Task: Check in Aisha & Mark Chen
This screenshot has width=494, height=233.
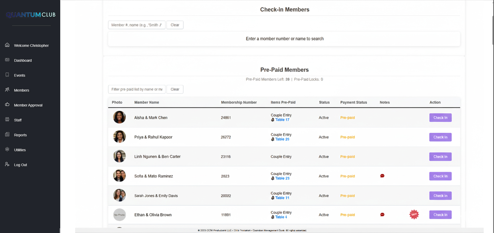Action: coord(440,118)
